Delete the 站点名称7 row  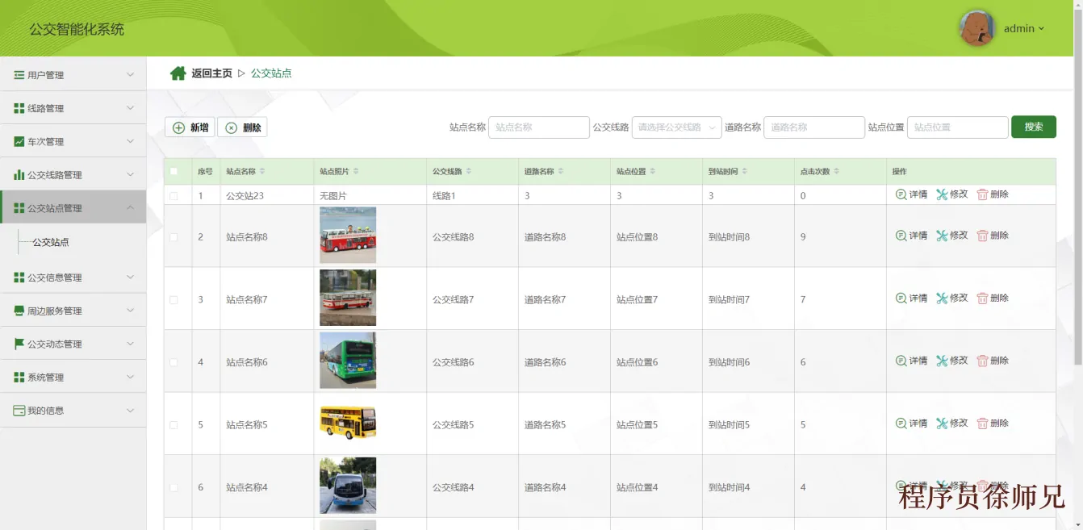(993, 298)
